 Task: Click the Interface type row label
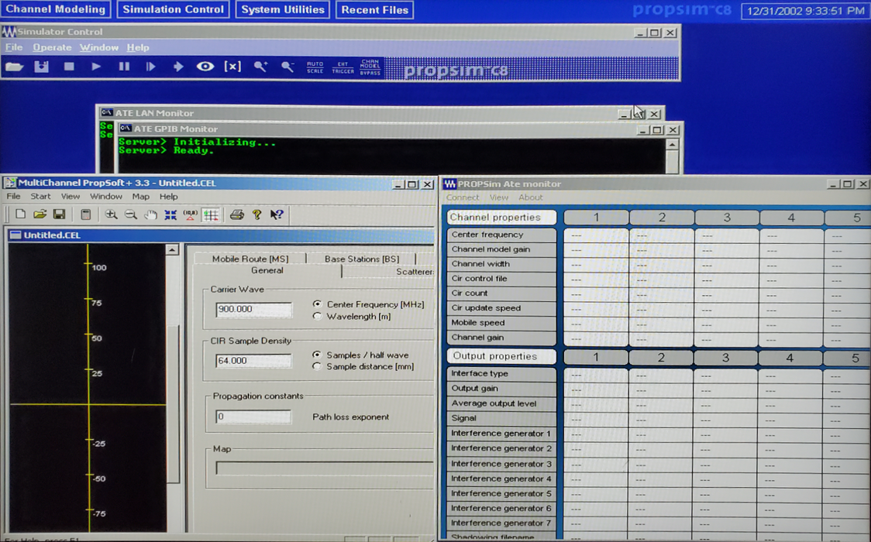501,373
